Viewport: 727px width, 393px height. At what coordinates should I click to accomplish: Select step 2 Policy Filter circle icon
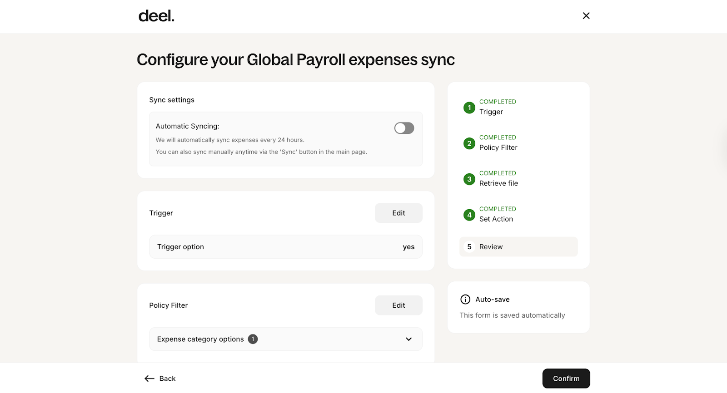pos(469,144)
